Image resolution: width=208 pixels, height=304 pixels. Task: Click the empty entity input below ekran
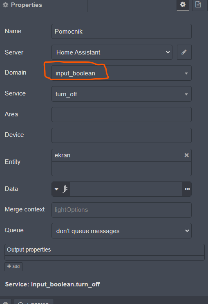pyautogui.click(x=121, y=169)
